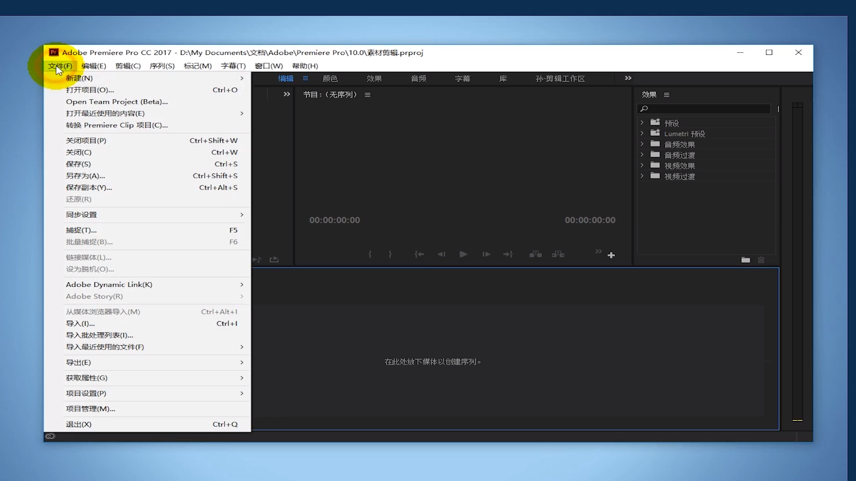Click the delete trash icon in Effects panel
856x481 pixels.
761,260
